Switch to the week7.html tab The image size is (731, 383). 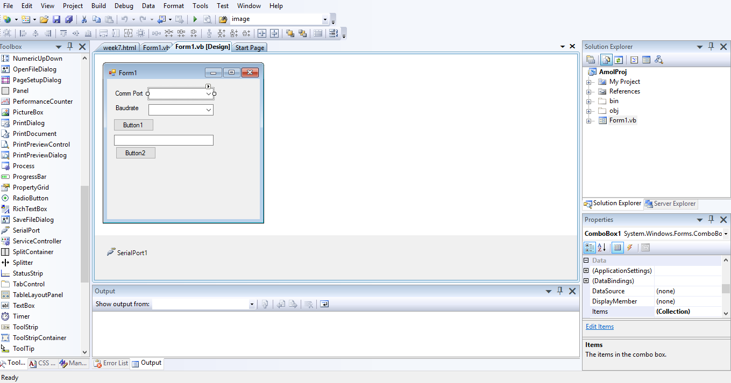pyautogui.click(x=119, y=47)
